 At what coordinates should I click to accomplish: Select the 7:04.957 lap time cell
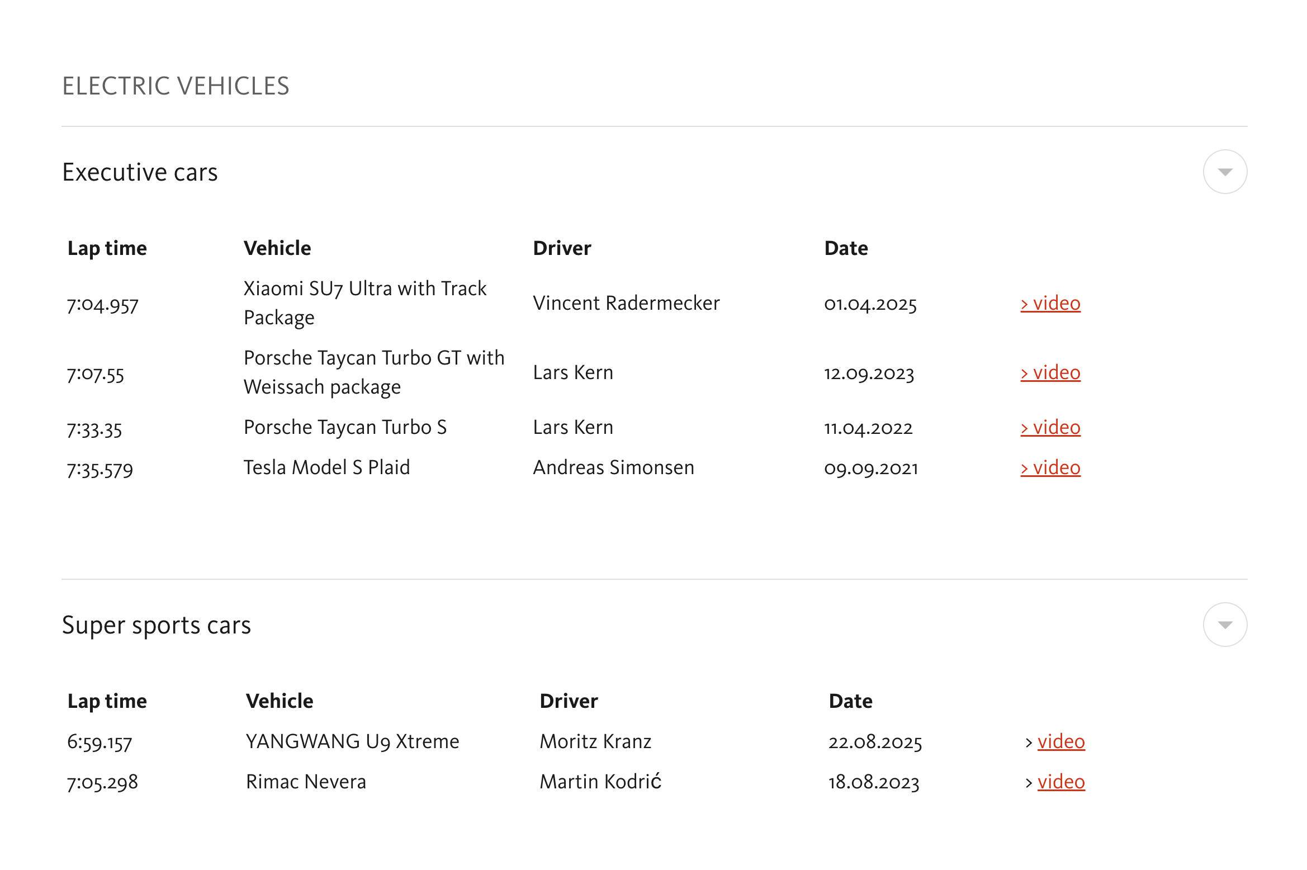pyautogui.click(x=102, y=305)
